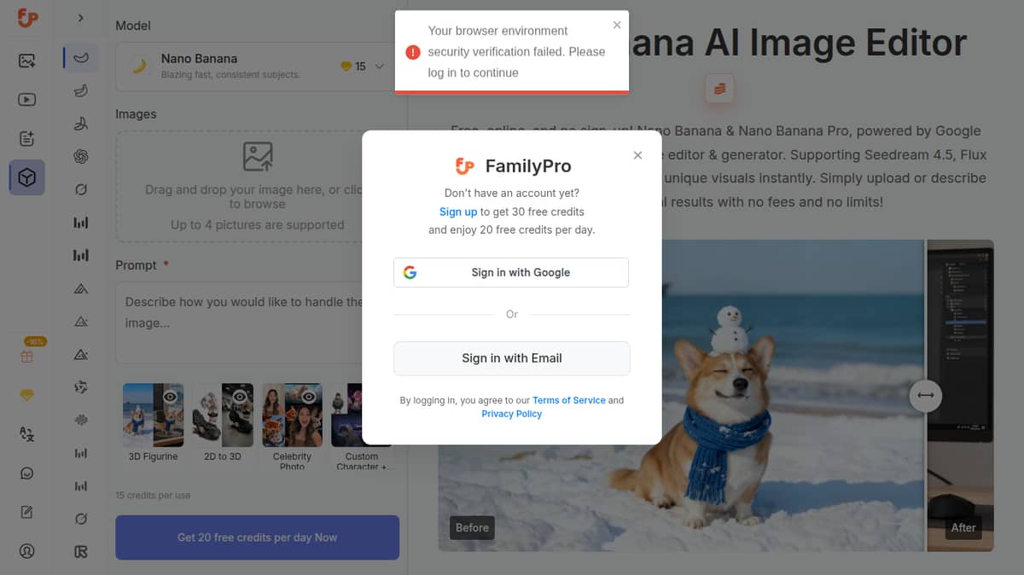The image size is (1024, 575).
Task: Select the peeled banana model icon
Action: pyautogui.click(x=81, y=124)
